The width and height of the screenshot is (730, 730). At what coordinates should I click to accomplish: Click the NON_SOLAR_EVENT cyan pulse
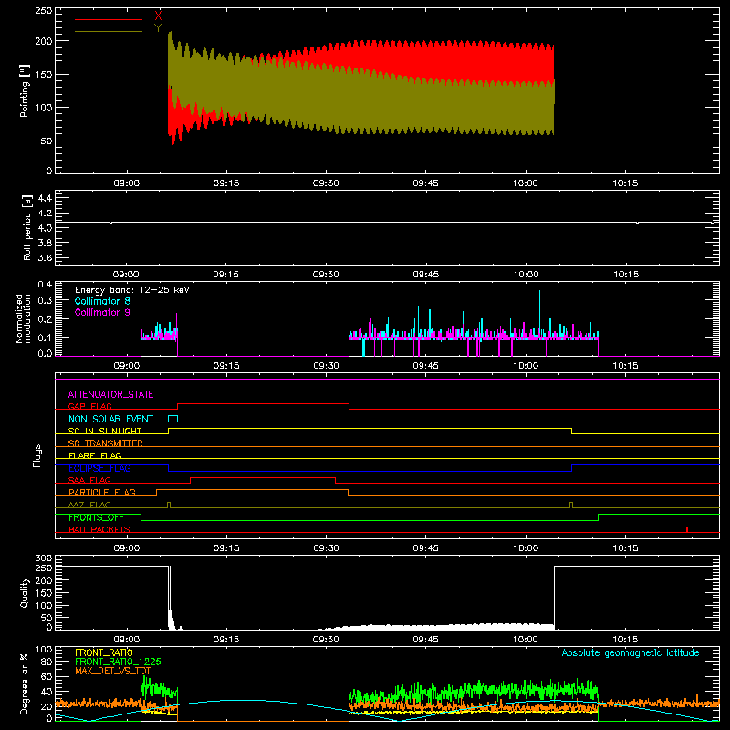[172, 418]
